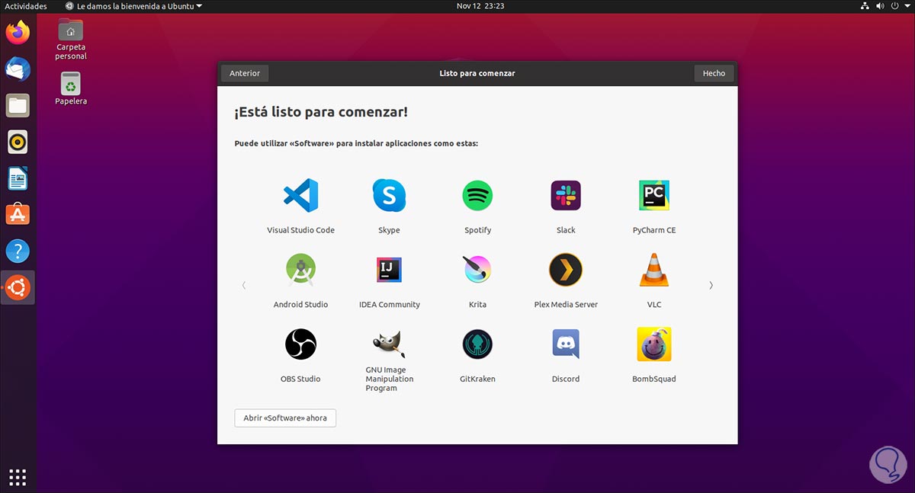This screenshot has width=915, height=493.
Task: Choose the IDEA Community app icon
Action: point(389,270)
